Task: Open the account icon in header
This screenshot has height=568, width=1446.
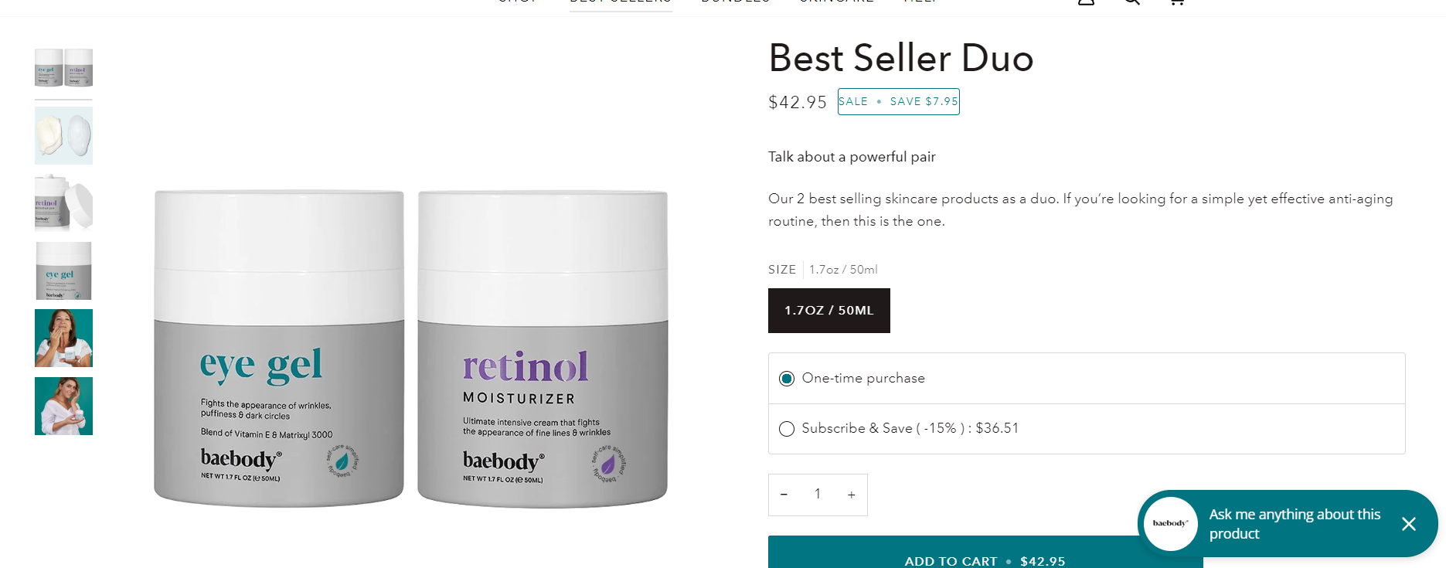Action: [1087, 2]
